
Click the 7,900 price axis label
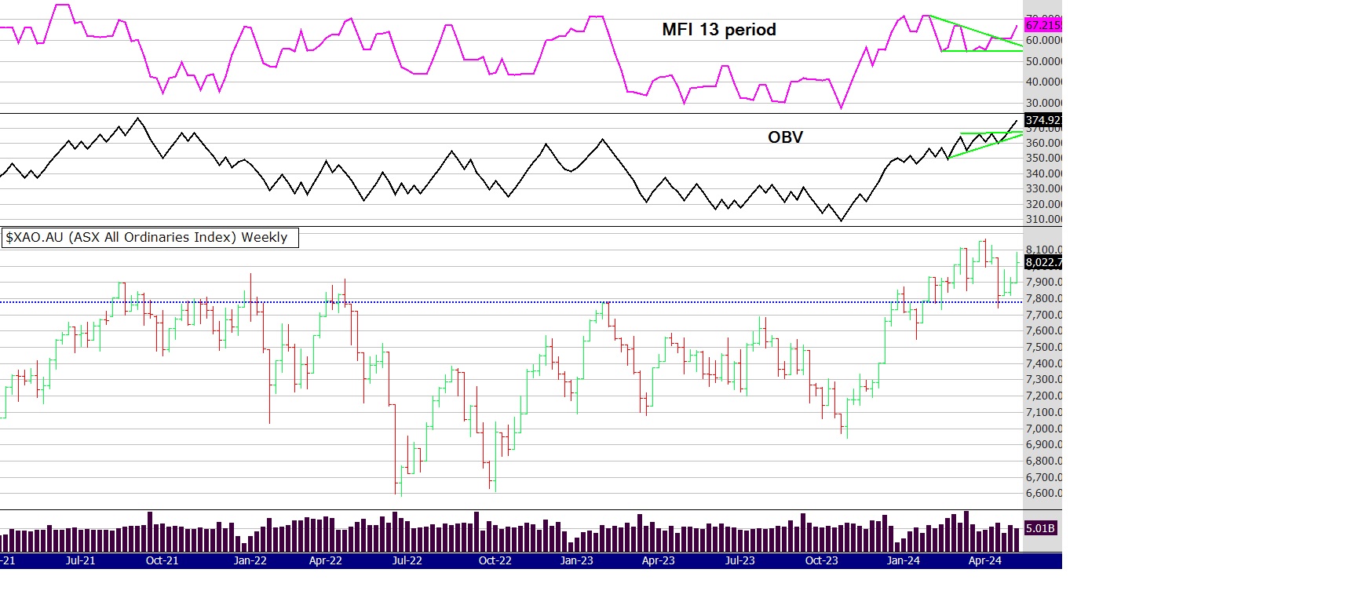click(1044, 282)
